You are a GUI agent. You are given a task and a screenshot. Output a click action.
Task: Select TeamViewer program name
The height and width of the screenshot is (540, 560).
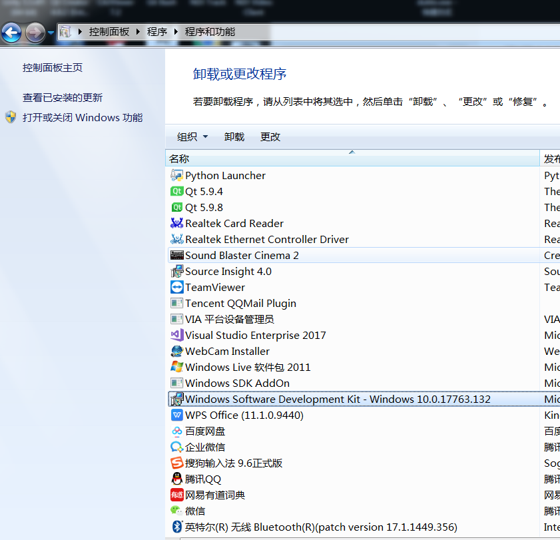(x=215, y=287)
